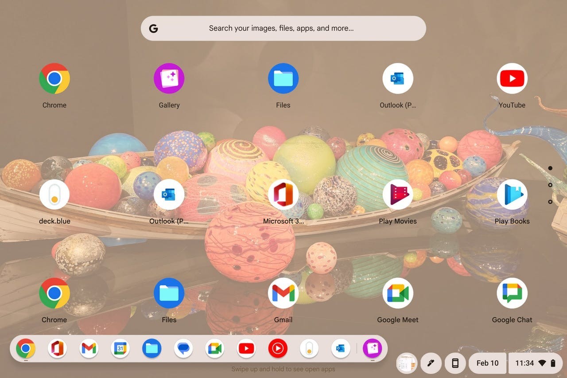Open the Files app beside Gmail in grid
This screenshot has height=378, width=567.
169,293
